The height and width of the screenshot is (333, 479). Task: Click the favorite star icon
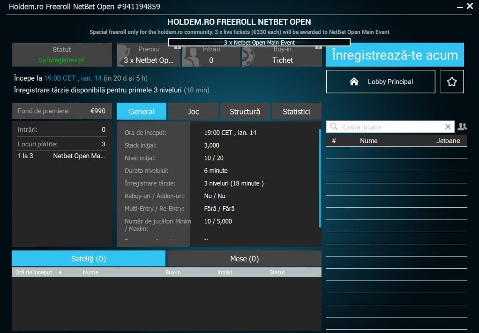click(x=452, y=82)
